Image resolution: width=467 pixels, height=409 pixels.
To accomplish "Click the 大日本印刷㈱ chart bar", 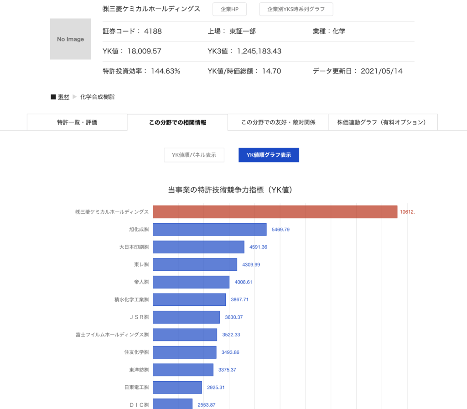I will (199, 247).
